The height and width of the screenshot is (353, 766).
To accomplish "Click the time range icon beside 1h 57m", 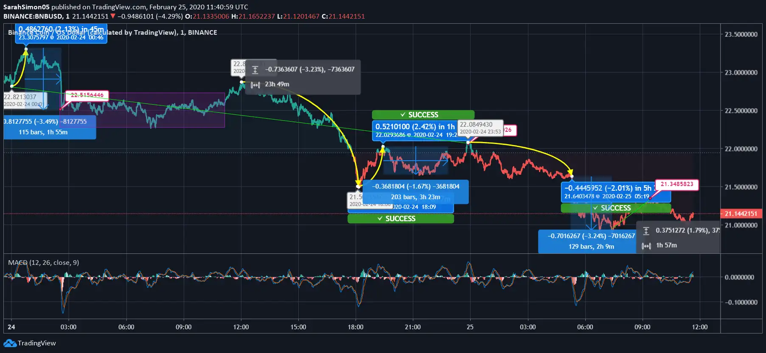I will (x=646, y=246).
